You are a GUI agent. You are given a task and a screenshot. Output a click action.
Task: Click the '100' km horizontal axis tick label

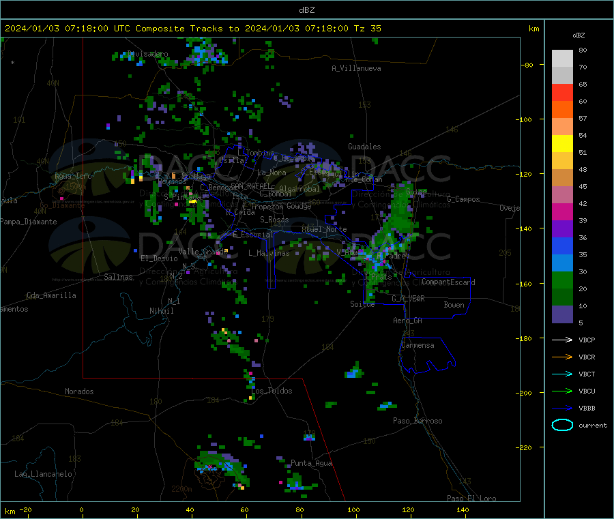(x=353, y=510)
